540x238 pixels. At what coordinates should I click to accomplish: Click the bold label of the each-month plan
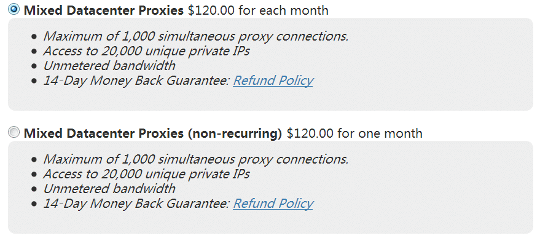[x=104, y=10]
